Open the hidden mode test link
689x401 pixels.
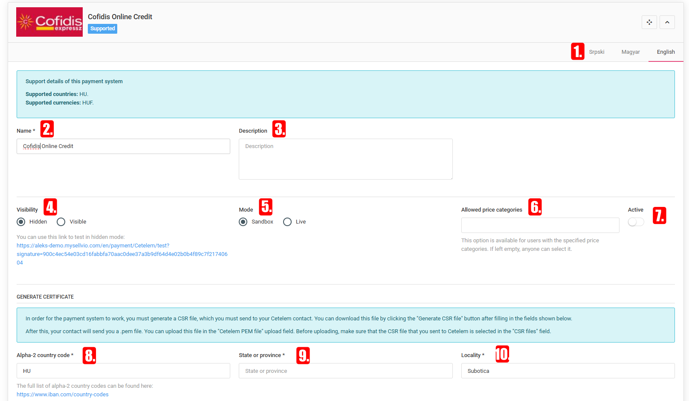tap(122, 254)
